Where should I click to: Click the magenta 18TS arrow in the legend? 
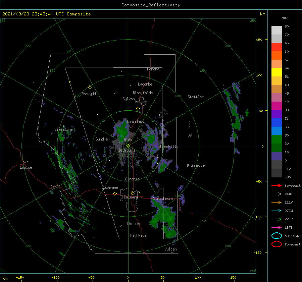coord(276,228)
